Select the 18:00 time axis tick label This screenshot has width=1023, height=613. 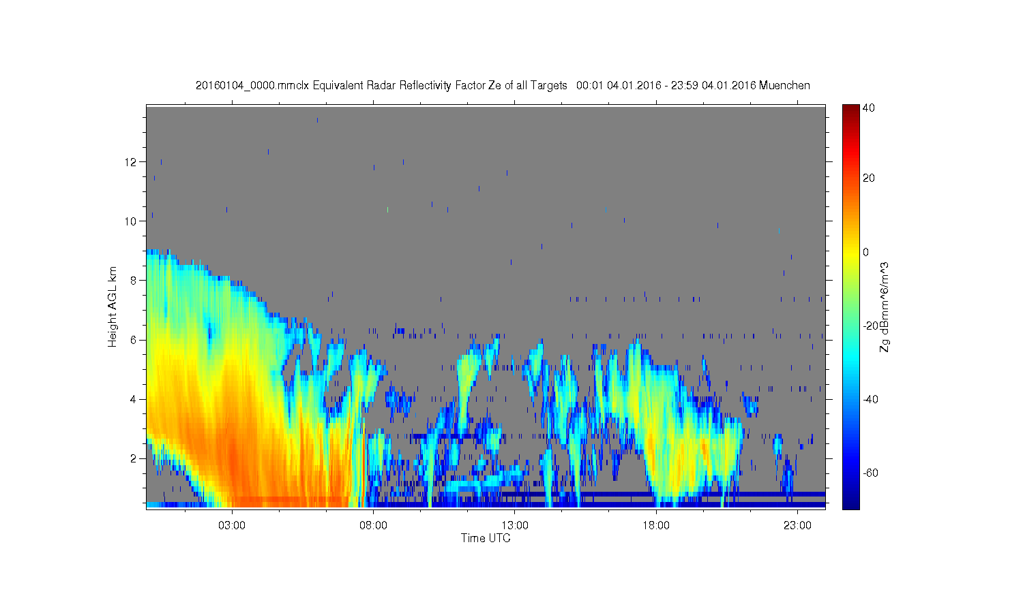point(656,526)
